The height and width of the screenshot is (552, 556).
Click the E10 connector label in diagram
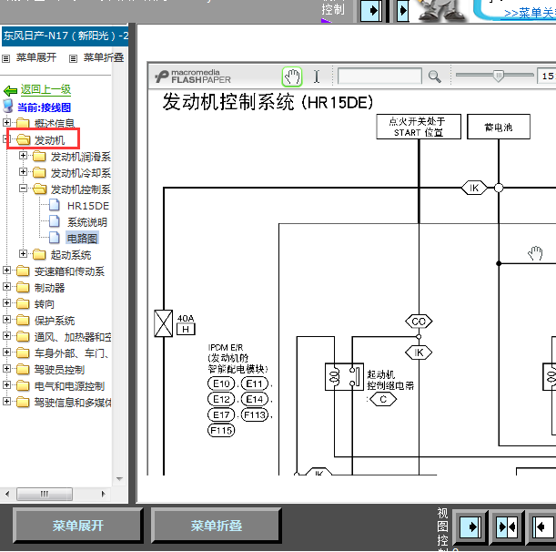(221, 383)
